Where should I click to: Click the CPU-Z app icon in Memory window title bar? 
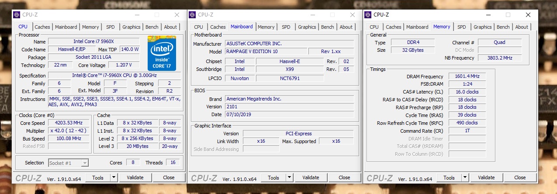click(x=368, y=14)
